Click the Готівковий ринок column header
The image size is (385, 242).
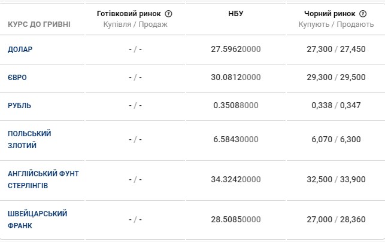[128, 14]
